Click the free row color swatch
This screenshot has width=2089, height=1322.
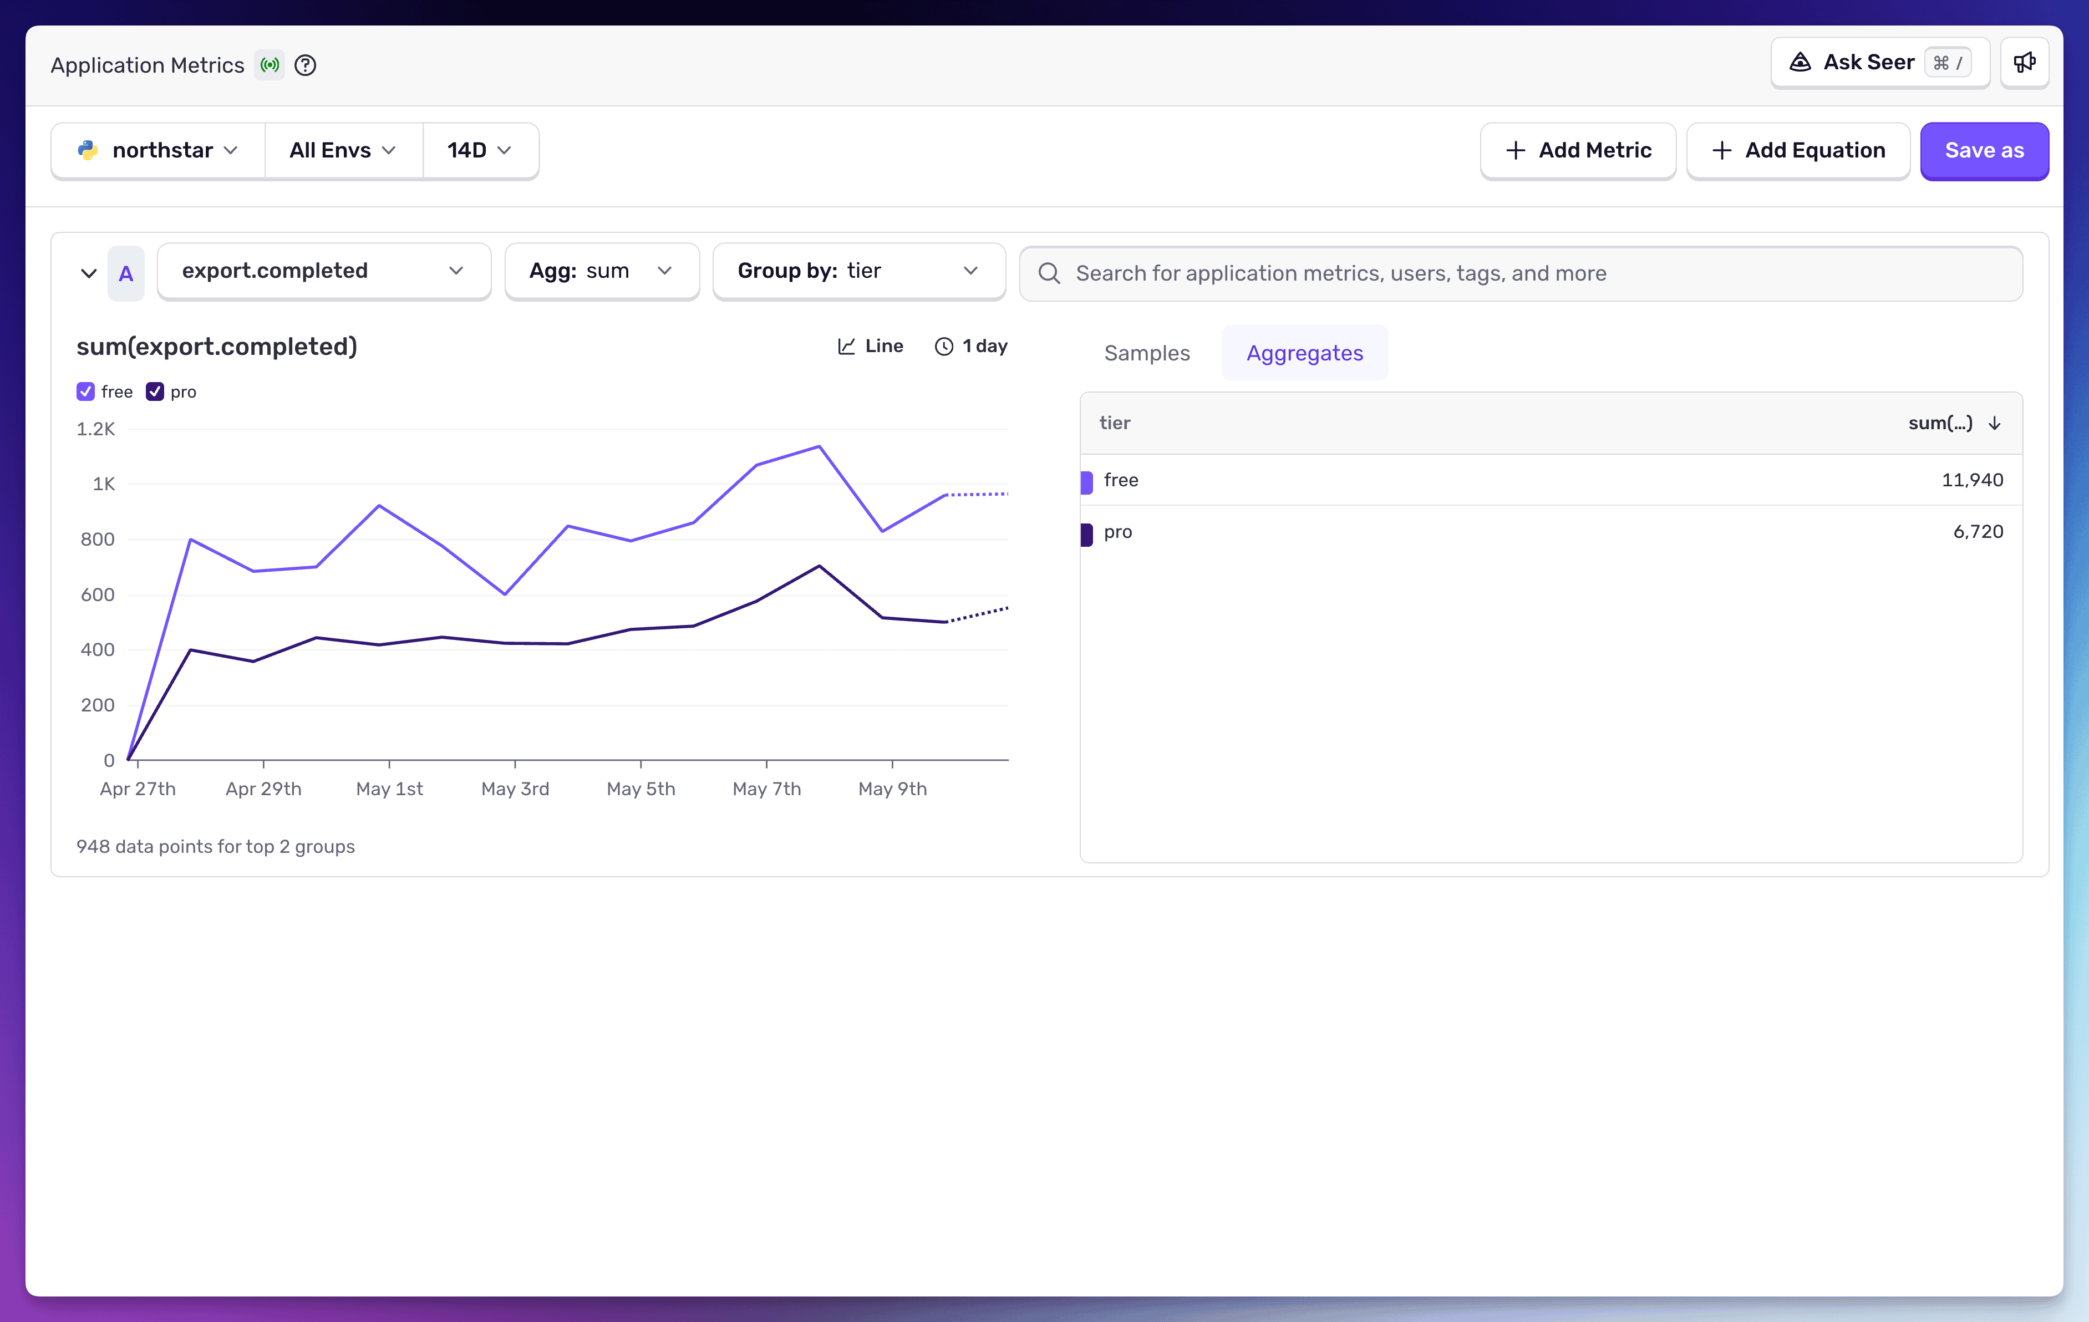click(1086, 482)
